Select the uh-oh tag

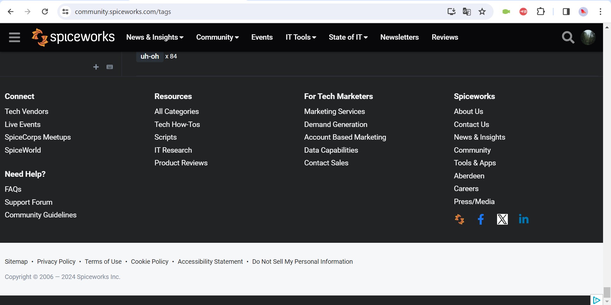pyautogui.click(x=150, y=56)
